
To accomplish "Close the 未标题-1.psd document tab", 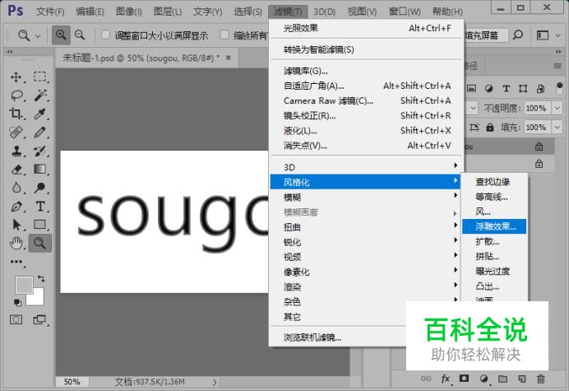I will [229, 58].
